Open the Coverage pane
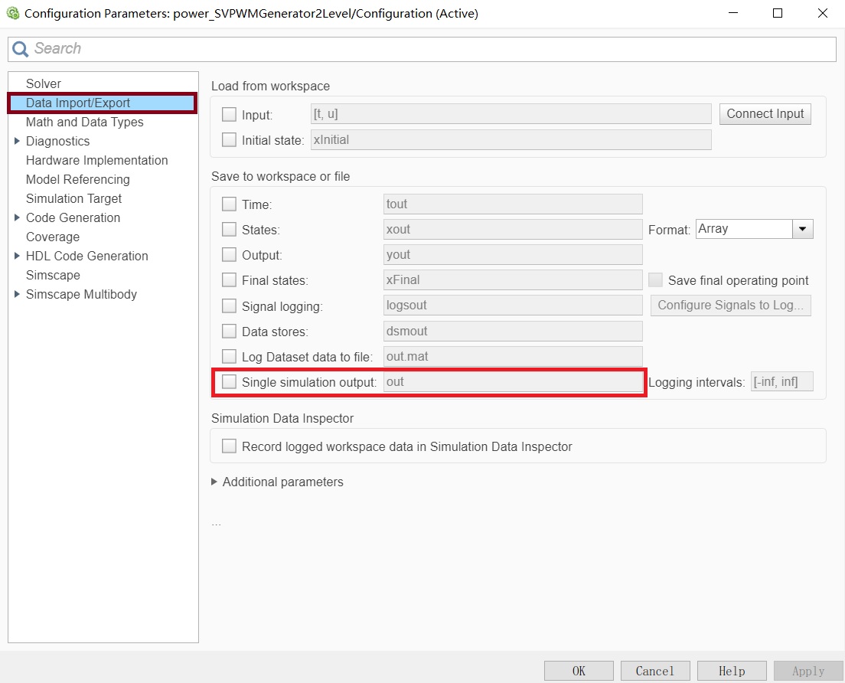 (53, 237)
